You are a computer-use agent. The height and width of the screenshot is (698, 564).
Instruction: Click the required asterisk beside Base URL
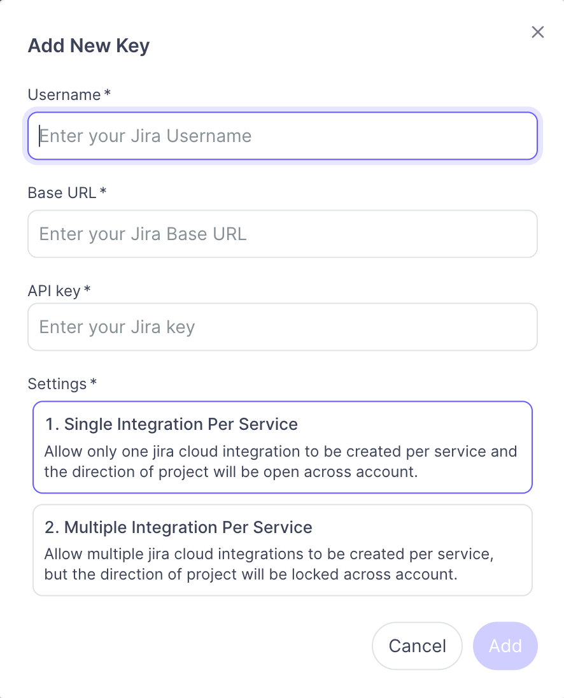103,191
